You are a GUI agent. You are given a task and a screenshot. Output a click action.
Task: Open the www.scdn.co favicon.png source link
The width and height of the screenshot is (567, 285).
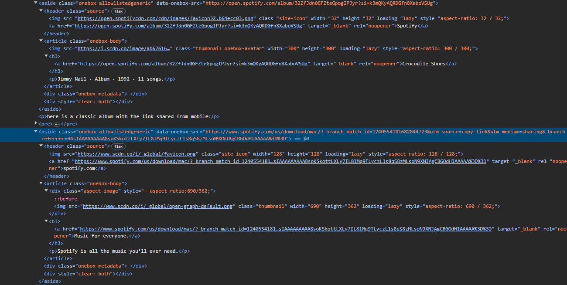click(137, 154)
